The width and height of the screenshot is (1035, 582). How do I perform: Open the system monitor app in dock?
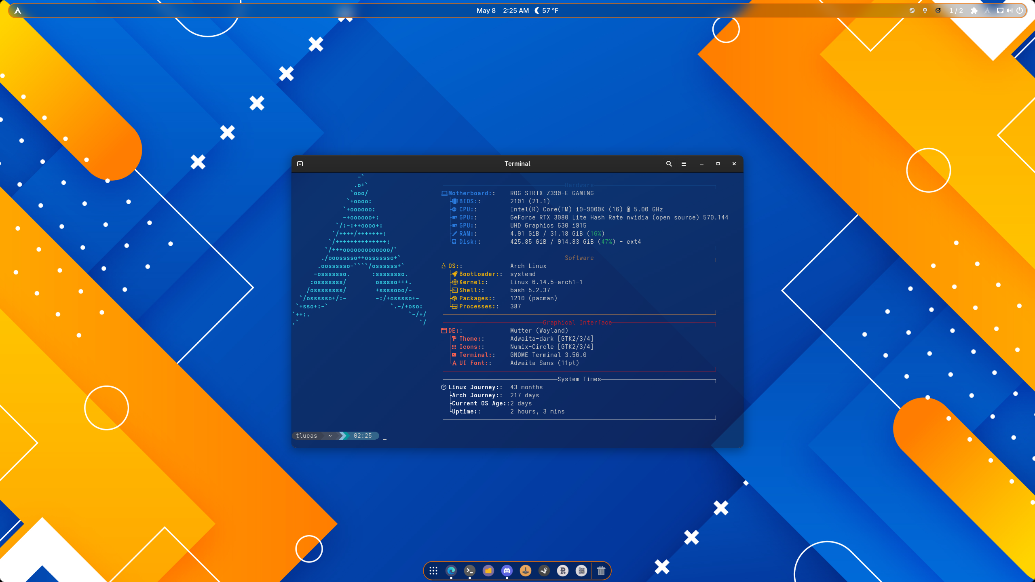581,570
